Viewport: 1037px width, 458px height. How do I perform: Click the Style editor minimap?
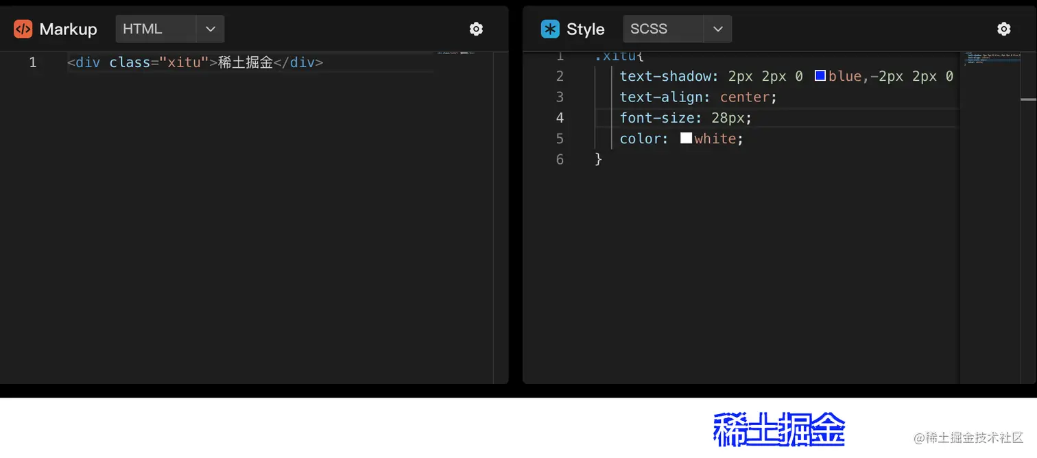pos(992,58)
